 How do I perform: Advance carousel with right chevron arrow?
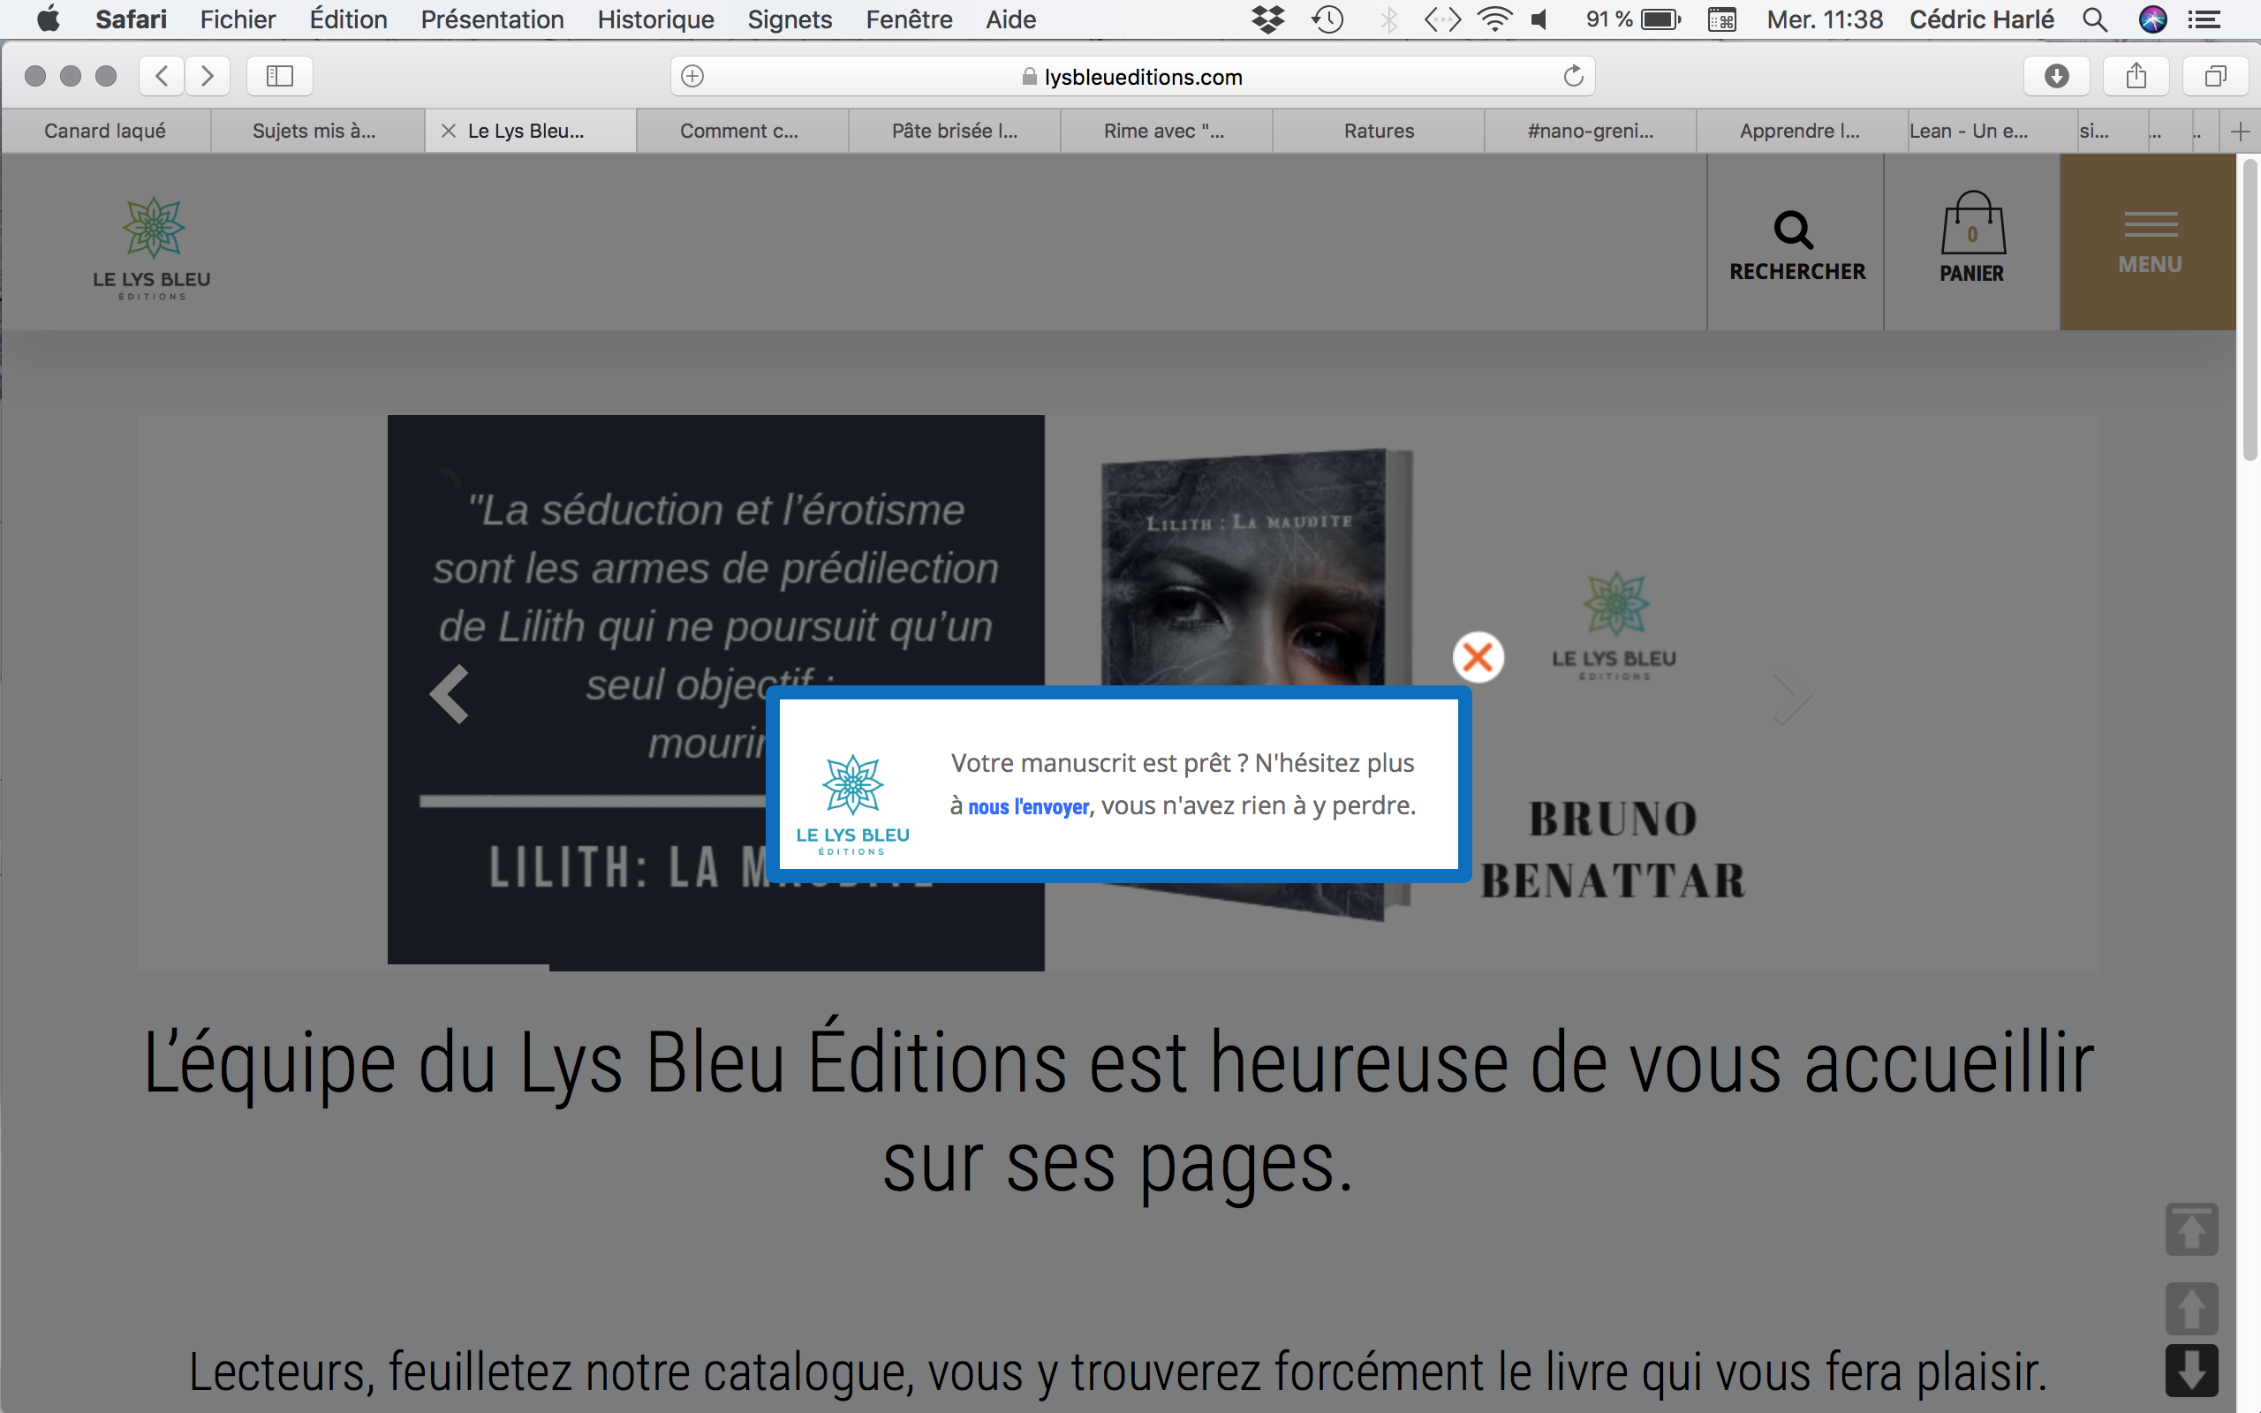point(1791,694)
